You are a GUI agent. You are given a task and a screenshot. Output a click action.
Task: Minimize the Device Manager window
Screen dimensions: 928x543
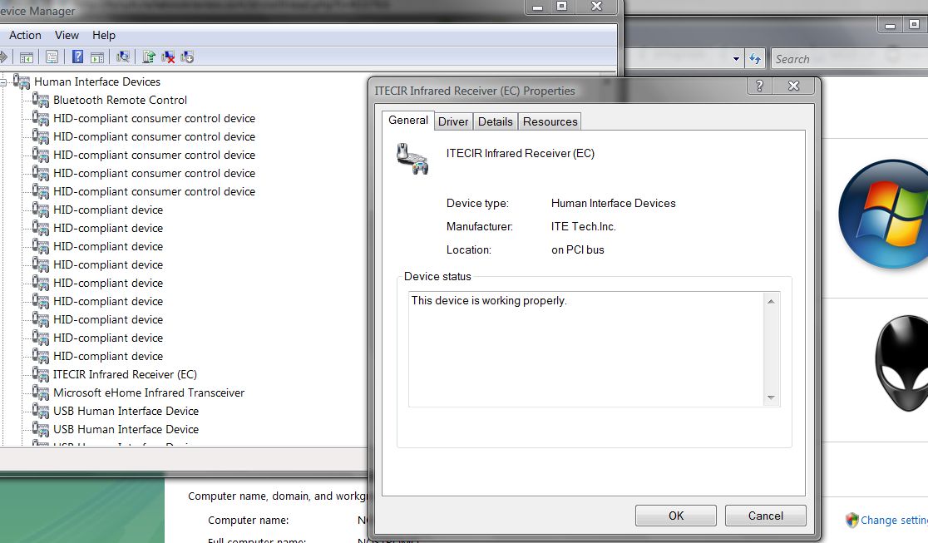coord(537,7)
